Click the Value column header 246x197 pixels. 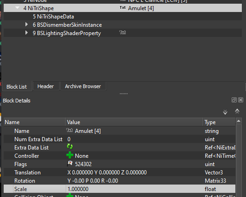[x=134, y=122]
